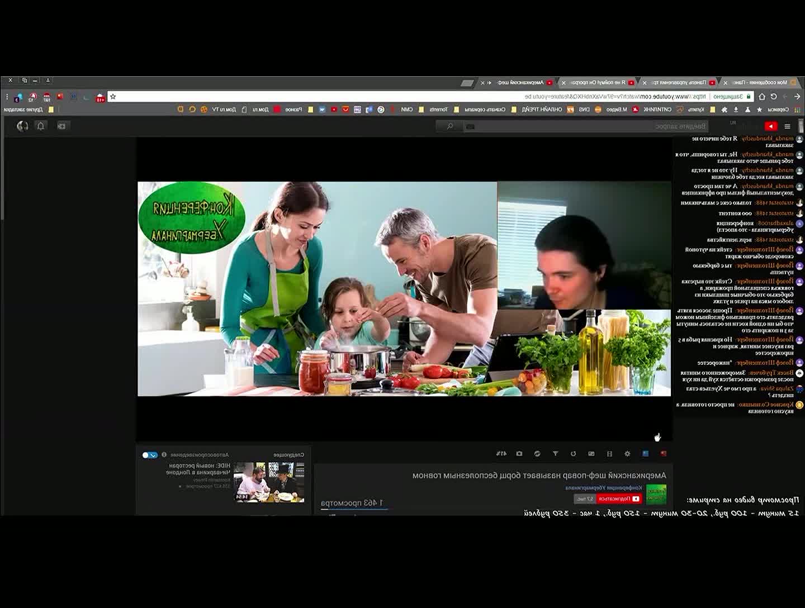Reload the page with the refresh icon
805x608 pixels.
[x=774, y=96]
